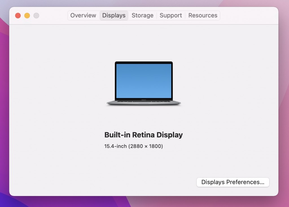Open the Storage tab
Image resolution: width=289 pixels, height=207 pixels.
pos(143,15)
